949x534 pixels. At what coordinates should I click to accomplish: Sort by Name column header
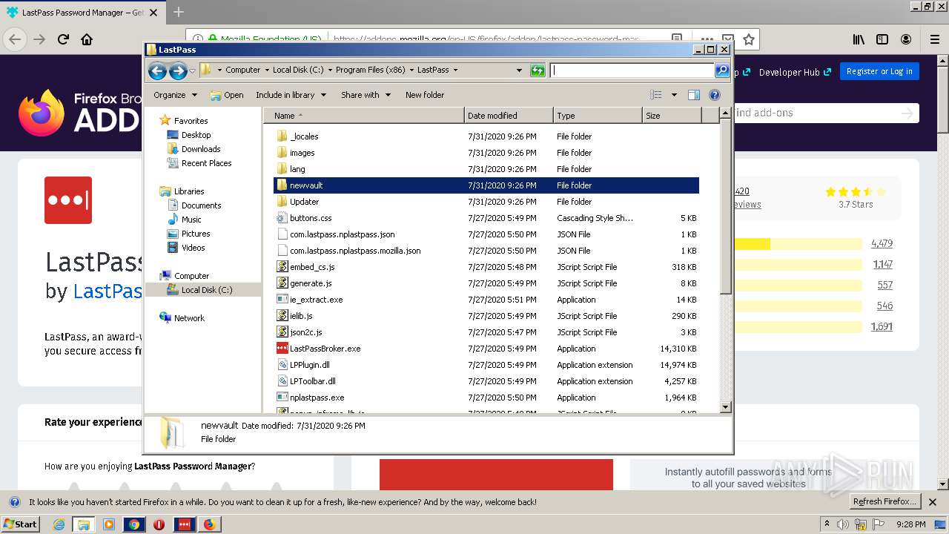(x=364, y=116)
